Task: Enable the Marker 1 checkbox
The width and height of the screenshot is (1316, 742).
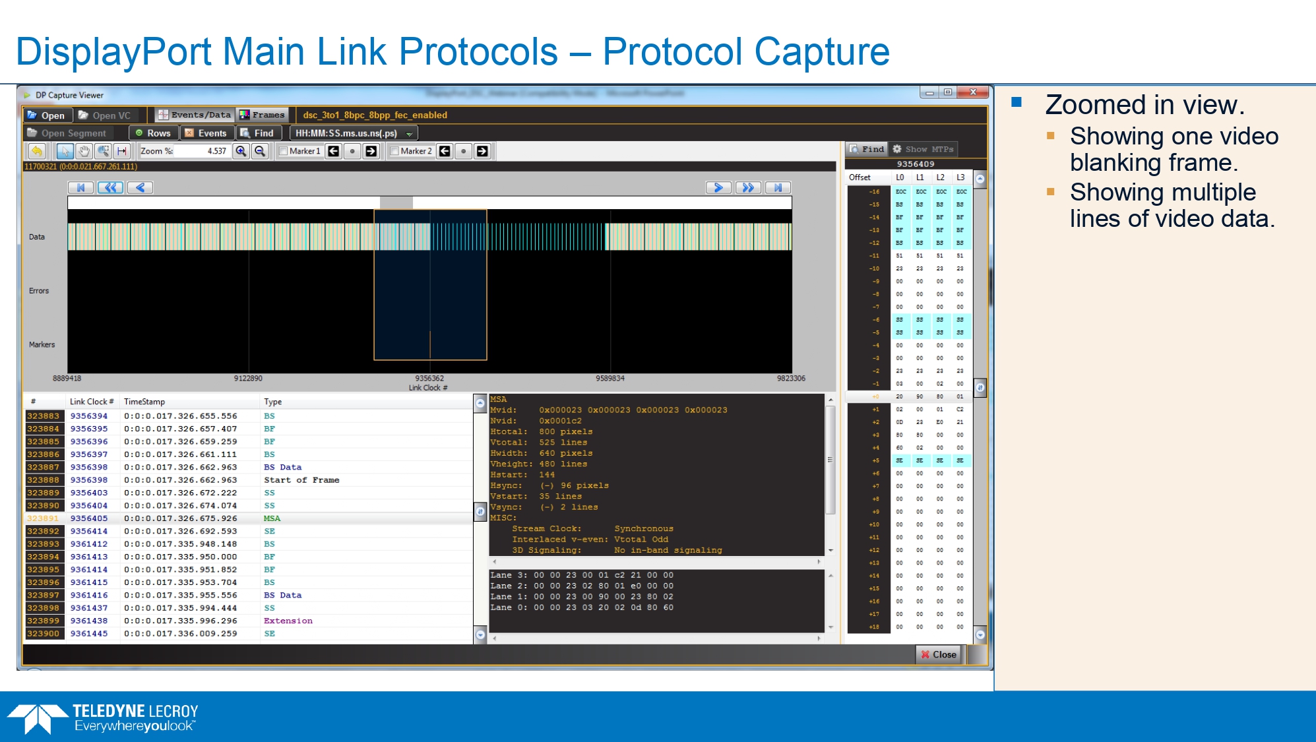Action: (283, 151)
